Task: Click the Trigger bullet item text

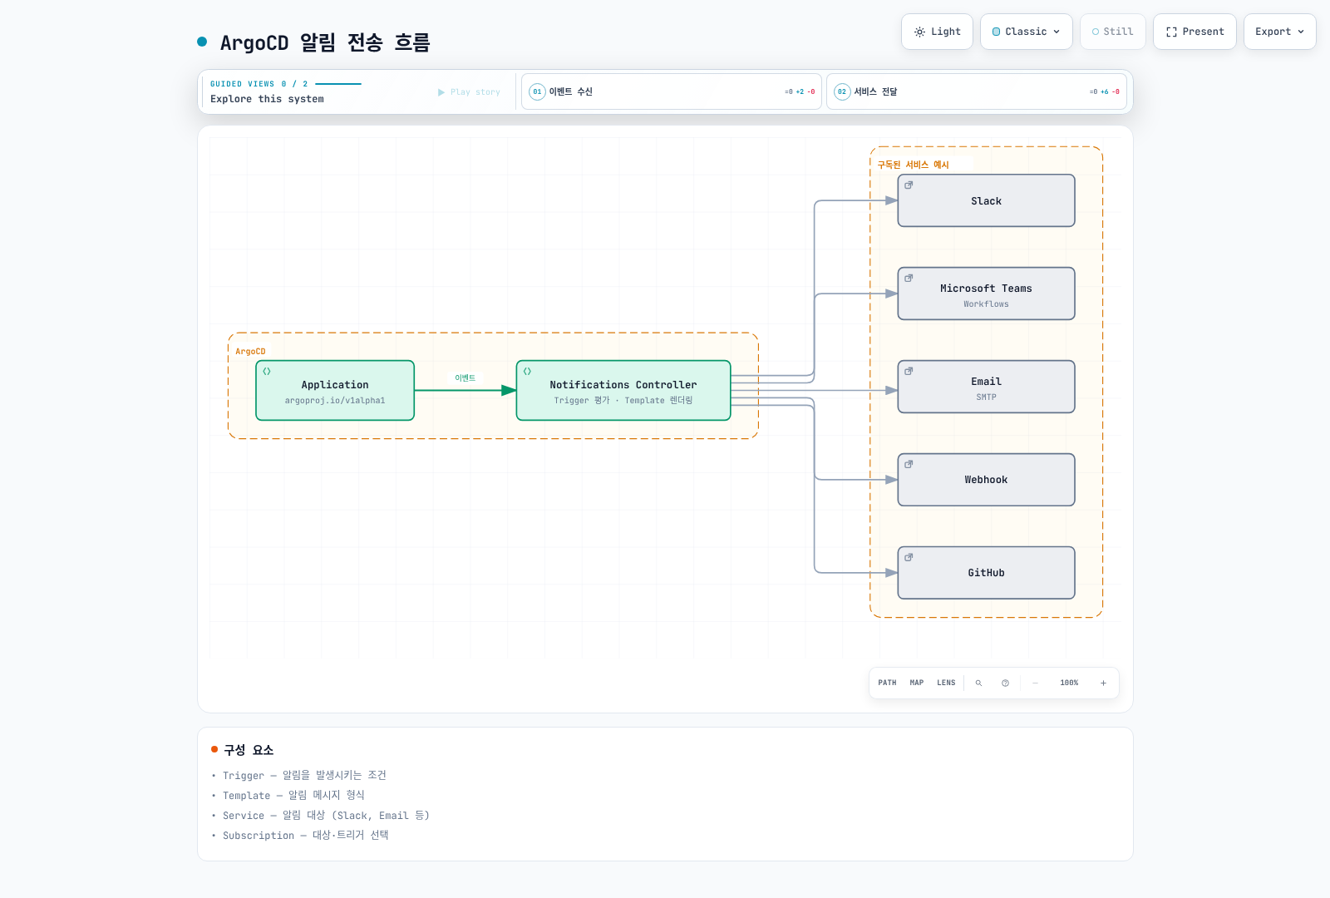Action: point(304,775)
